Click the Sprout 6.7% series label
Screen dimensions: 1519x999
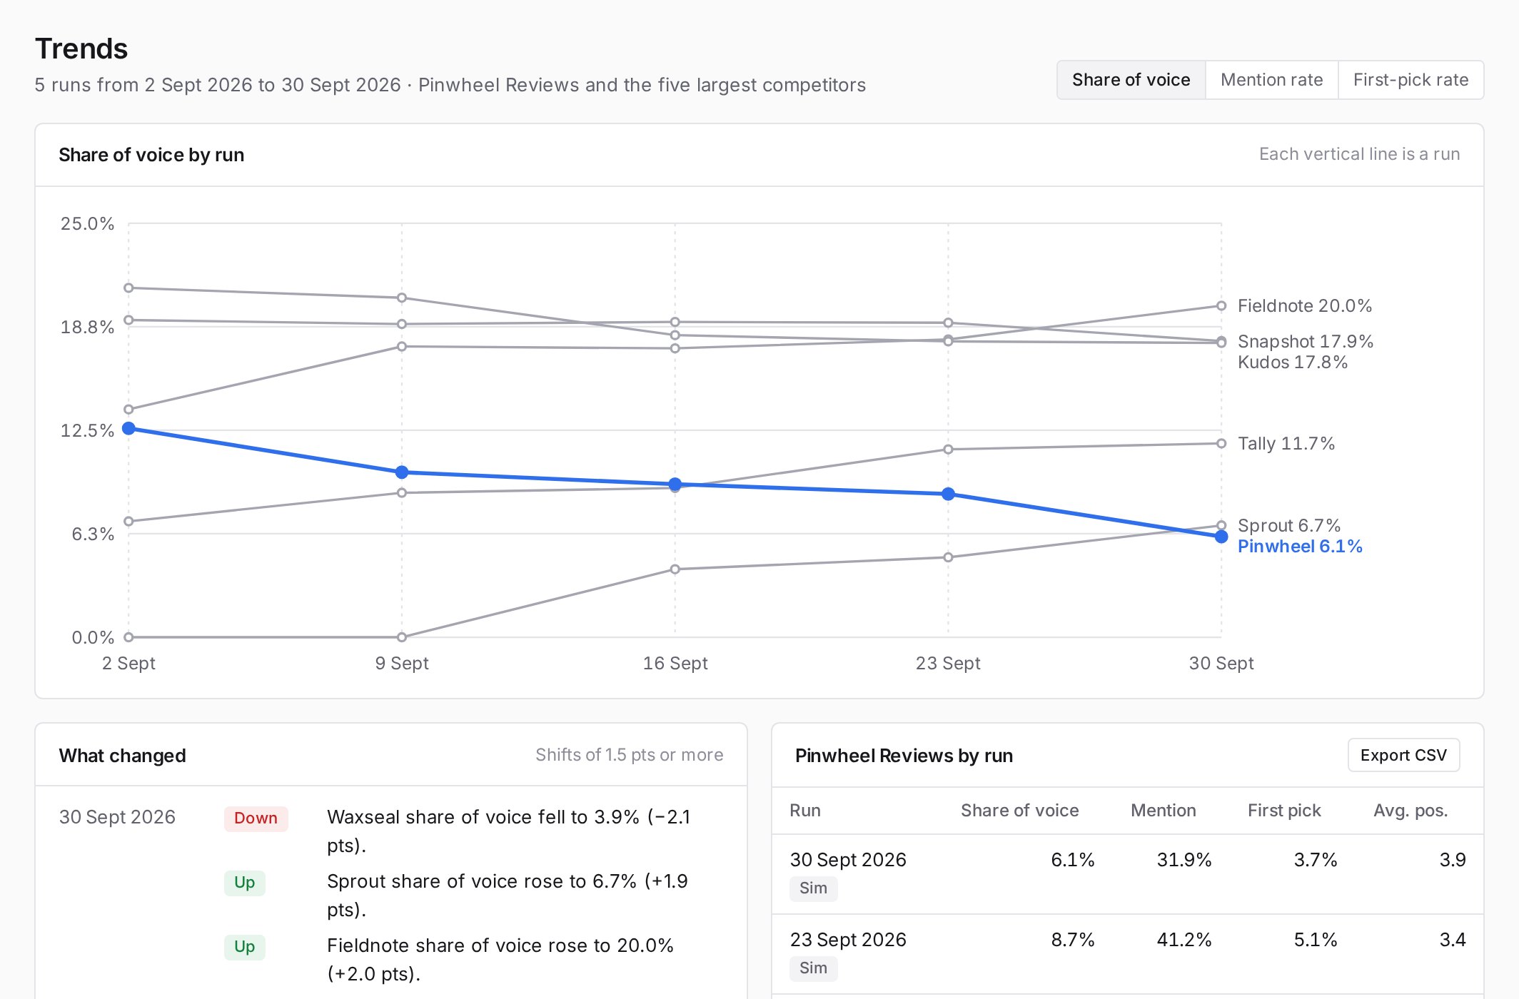(x=1288, y=526)
